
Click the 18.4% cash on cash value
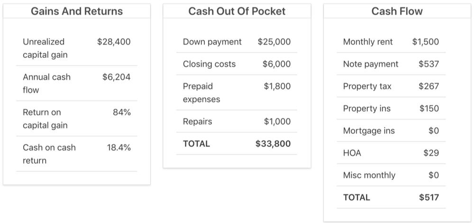118,148
